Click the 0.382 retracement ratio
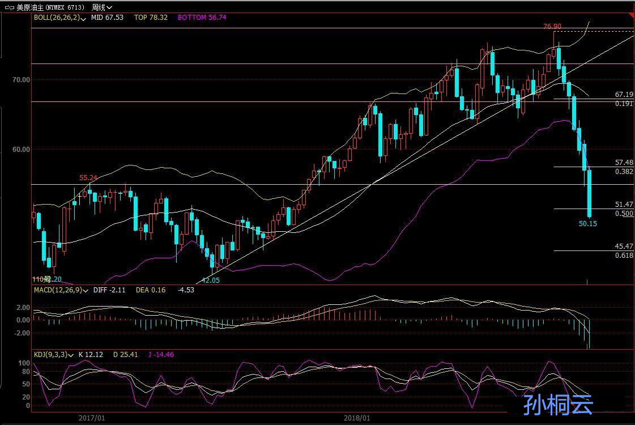 (624, 171)
